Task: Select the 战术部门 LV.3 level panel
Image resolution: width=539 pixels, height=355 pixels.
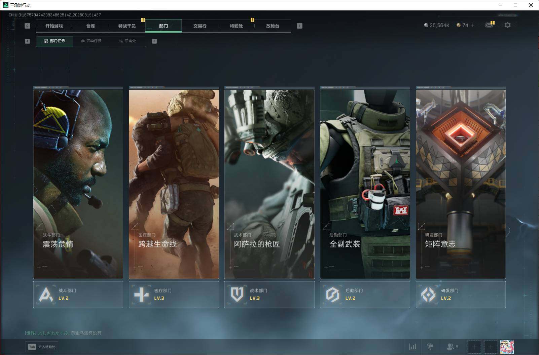Action: tap(269, 295)
